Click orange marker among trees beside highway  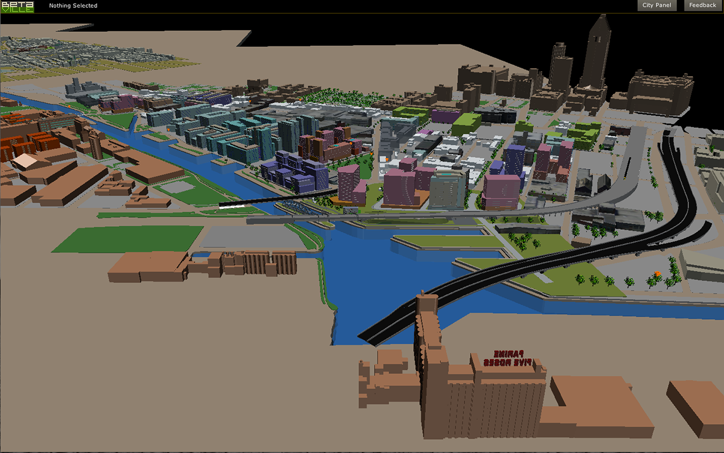(656, 276)
